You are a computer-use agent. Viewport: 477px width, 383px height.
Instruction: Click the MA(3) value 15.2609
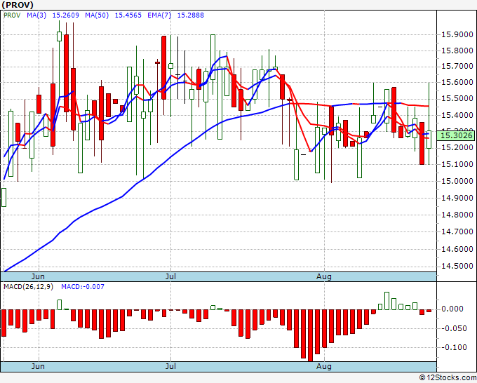66,15
